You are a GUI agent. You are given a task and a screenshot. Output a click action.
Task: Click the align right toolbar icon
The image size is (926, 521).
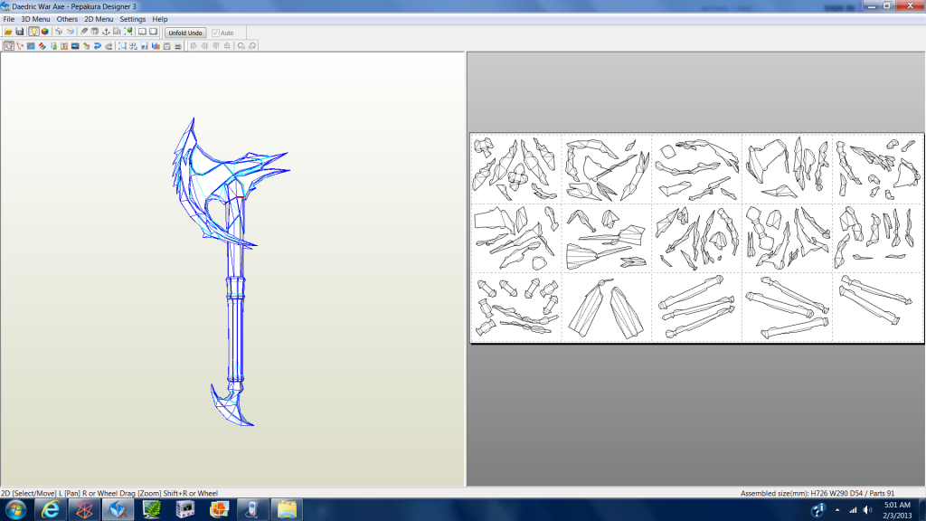click(204, 46)
